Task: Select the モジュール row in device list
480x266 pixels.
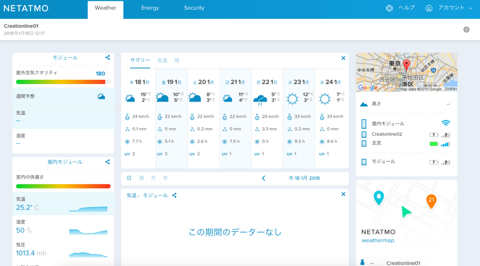Action: click(406, 162)
